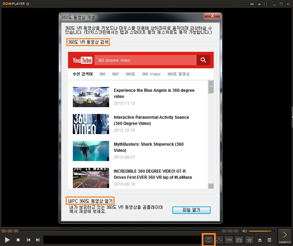Screen dimensions: 293x246
Task: Select suggested keyword 360도
Action: tap(130, 74)
